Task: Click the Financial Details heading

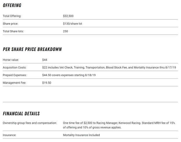Action: [x=21, y=114]
